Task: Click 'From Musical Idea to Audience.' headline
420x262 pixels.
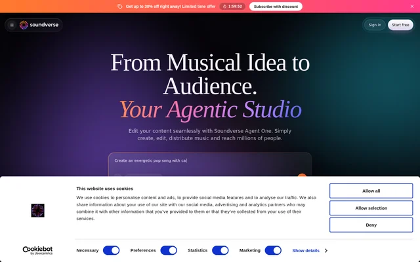Action: 210,74
